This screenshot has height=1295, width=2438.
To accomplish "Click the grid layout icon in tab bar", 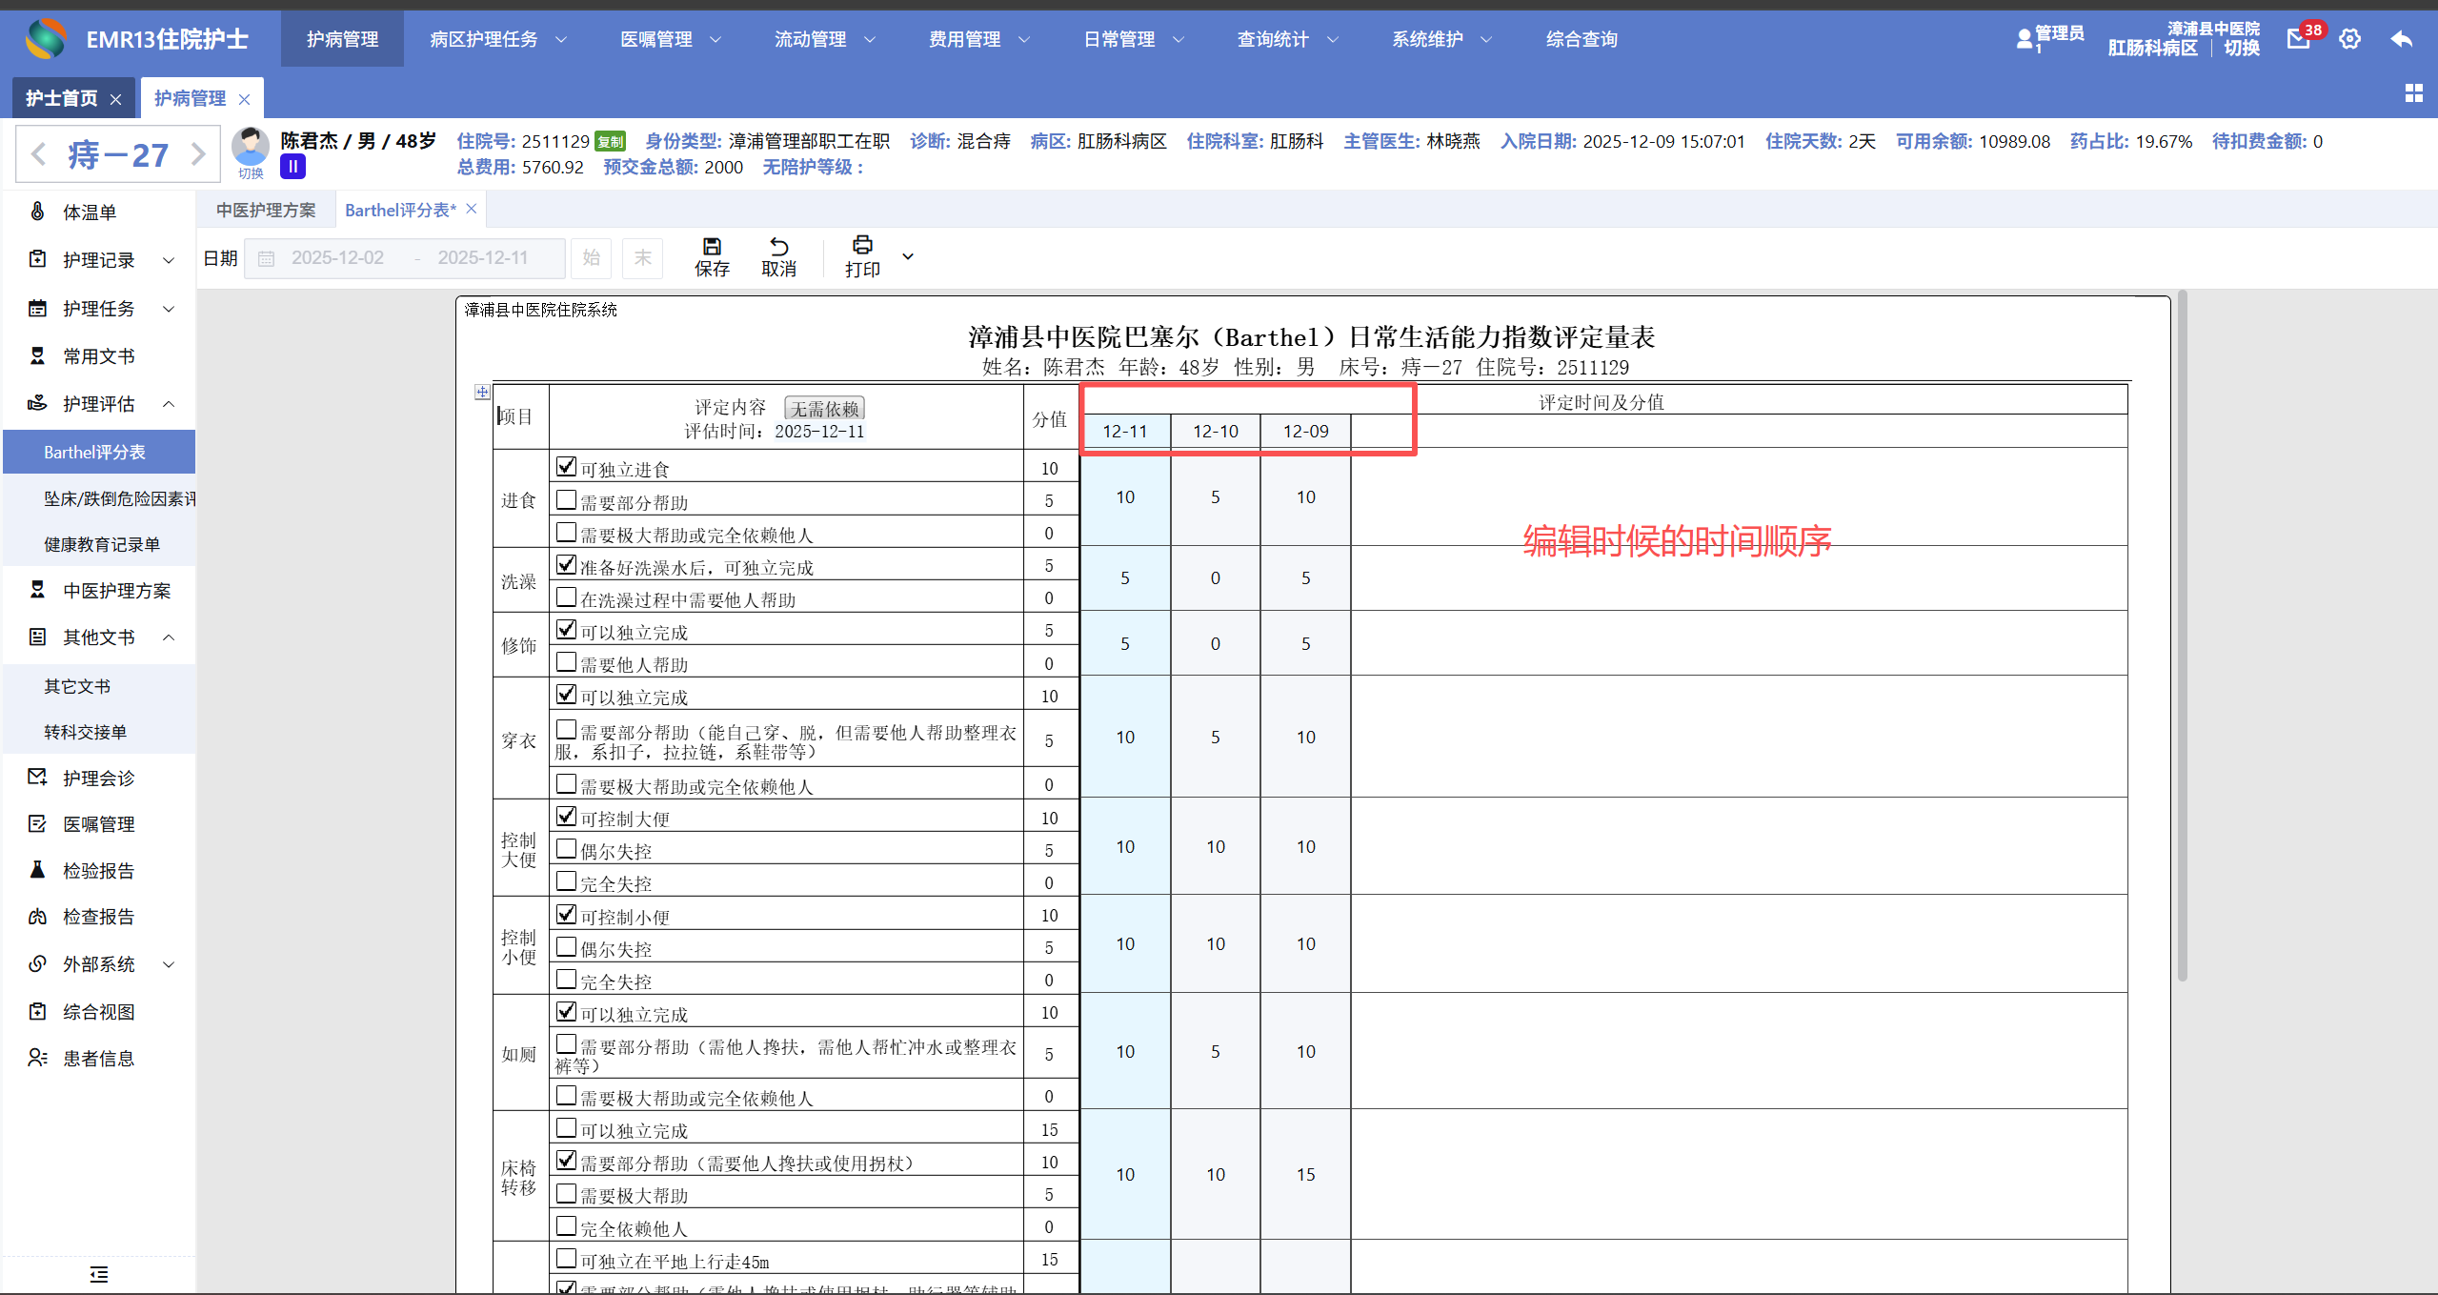I will (x=2413, y=92).
